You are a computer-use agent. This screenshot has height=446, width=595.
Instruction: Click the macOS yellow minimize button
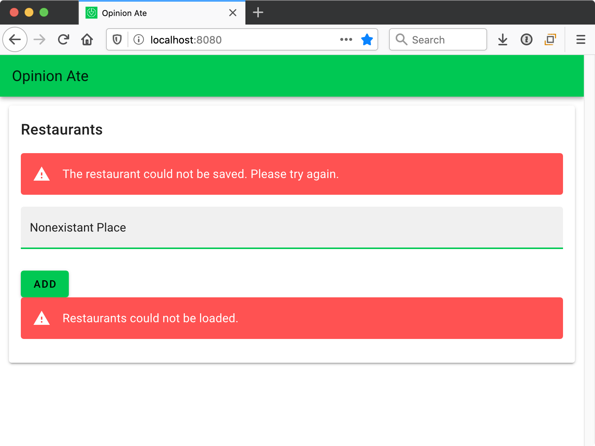point(29,12)
